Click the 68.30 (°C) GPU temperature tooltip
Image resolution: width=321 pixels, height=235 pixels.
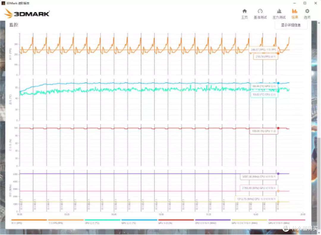pyautogui.click(x=264, y=86)
